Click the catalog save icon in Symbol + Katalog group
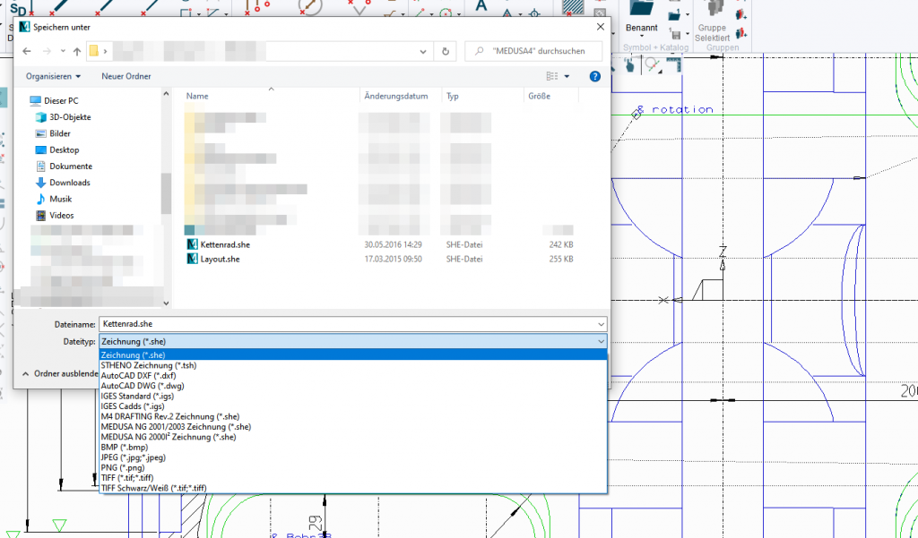 click(x=674, y=33)
